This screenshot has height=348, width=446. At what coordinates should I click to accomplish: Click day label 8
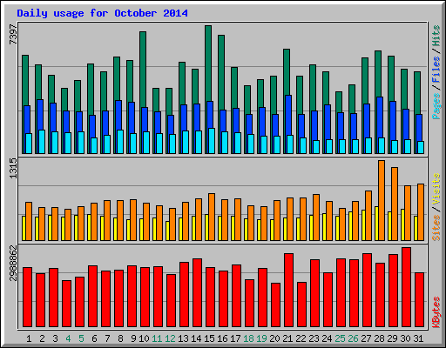click(120, 338)
